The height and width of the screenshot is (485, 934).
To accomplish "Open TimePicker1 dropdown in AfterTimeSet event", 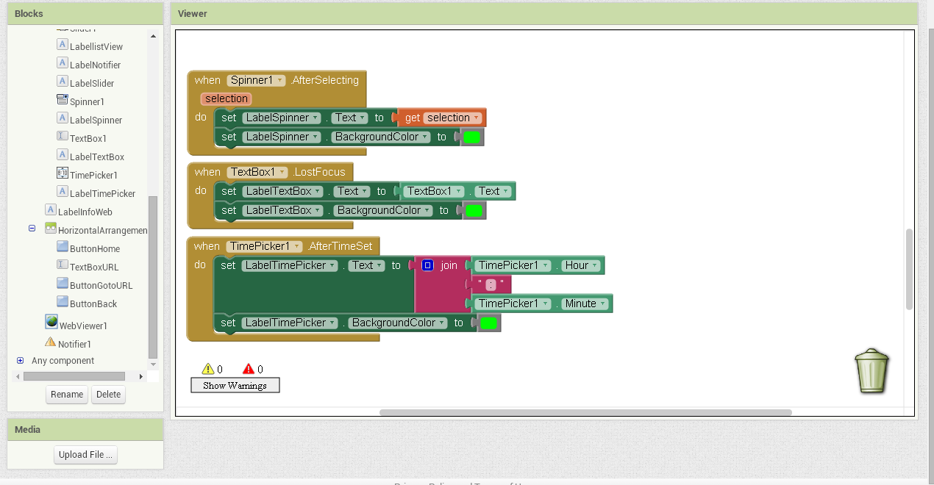I will pos(265,246).
